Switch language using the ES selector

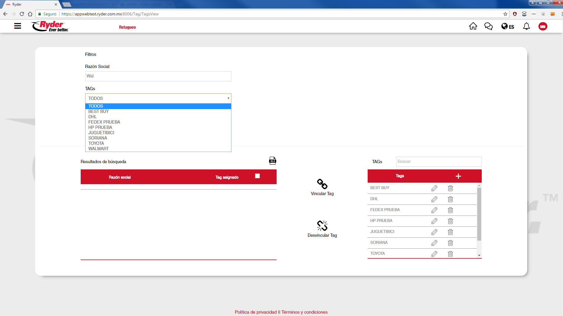tap(507, 27)
